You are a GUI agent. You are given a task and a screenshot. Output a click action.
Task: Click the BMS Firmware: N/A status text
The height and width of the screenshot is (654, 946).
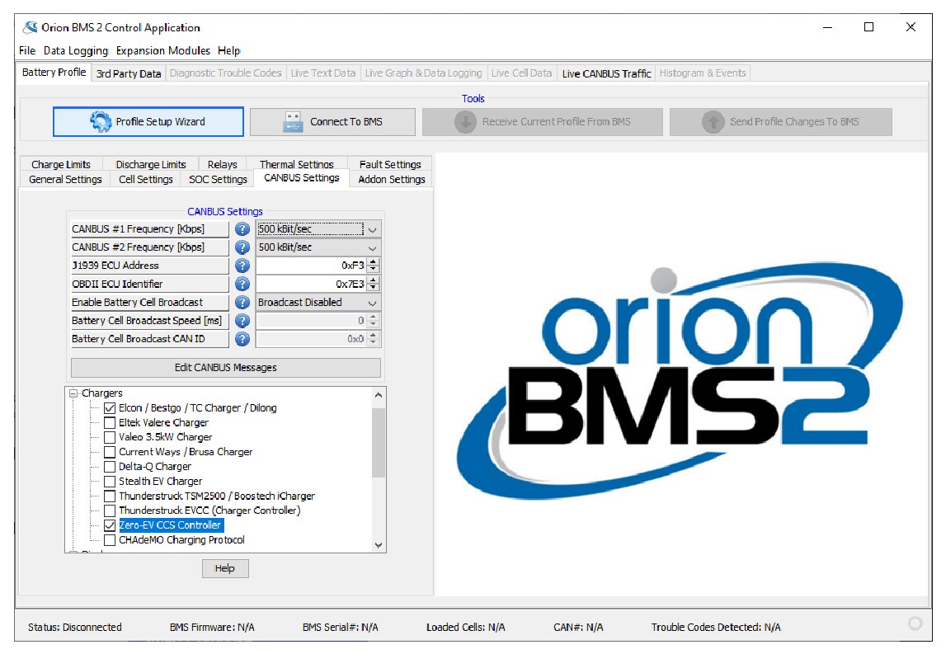pos(212,628)
